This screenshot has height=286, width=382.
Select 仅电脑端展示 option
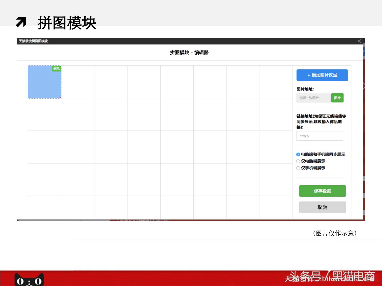click(x=298, y=161)
